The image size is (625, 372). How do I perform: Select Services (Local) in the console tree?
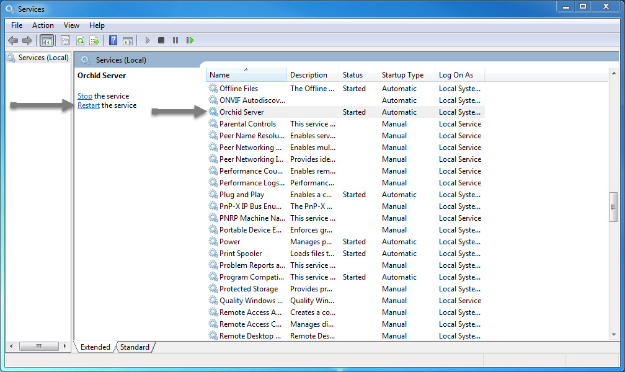pos(43,58)
